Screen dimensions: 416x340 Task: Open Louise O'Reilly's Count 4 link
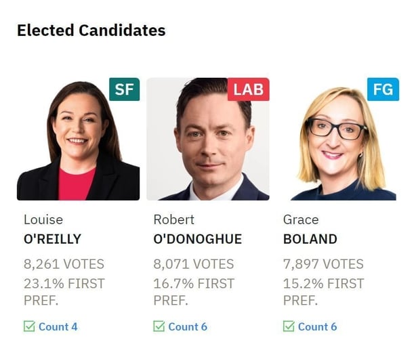[x=58, y=326]
